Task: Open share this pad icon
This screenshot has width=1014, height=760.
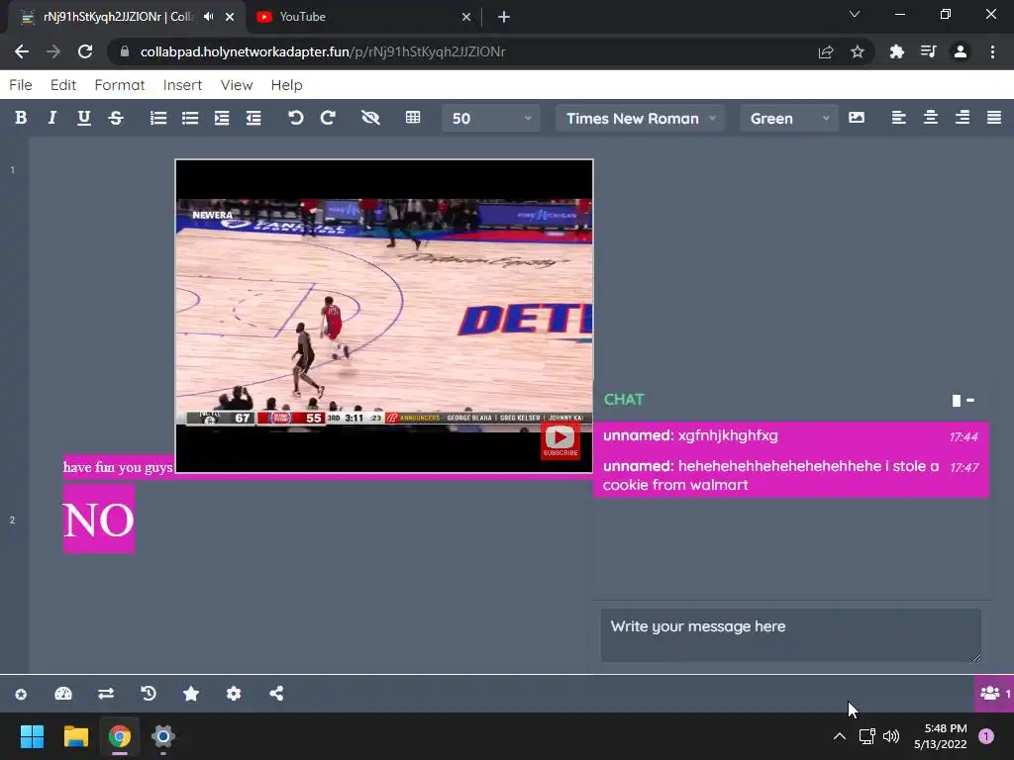Action: pos(276,694)
